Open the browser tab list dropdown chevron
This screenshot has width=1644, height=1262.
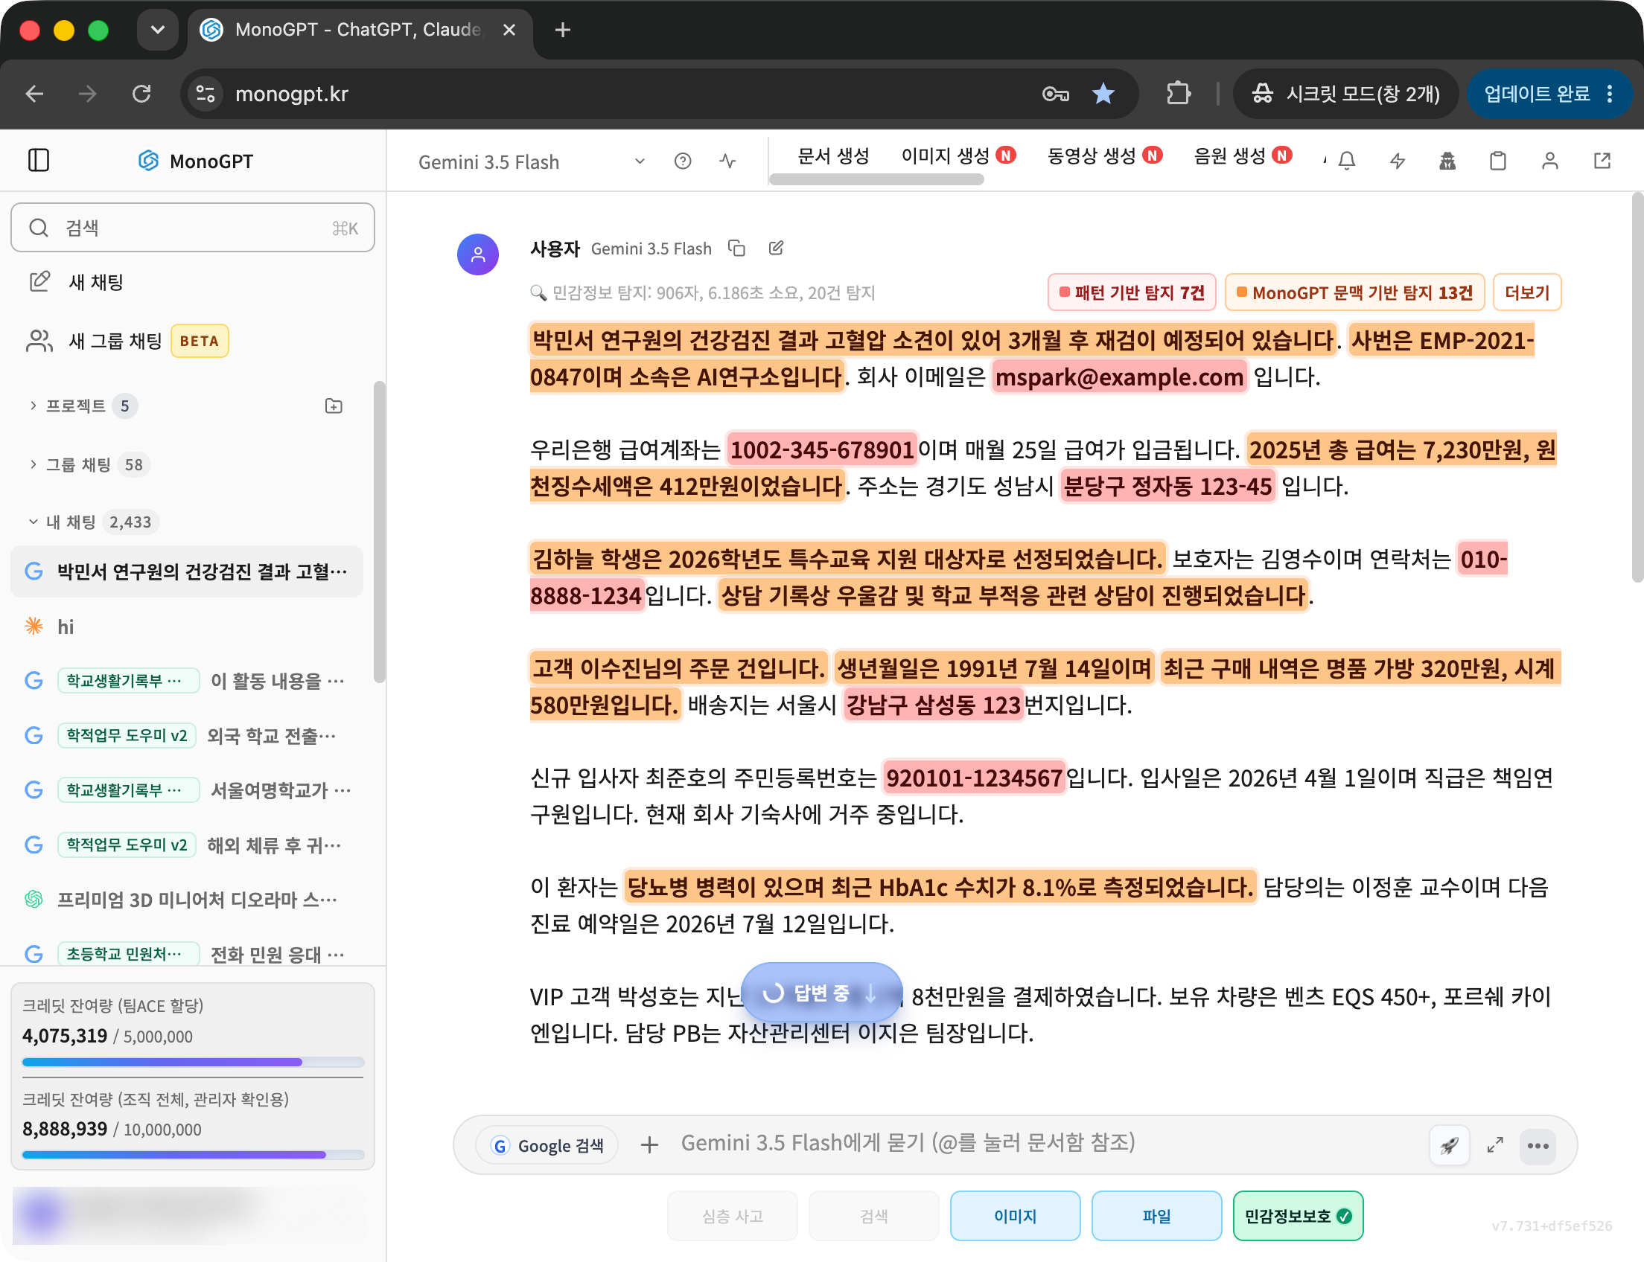click(157, 30)
